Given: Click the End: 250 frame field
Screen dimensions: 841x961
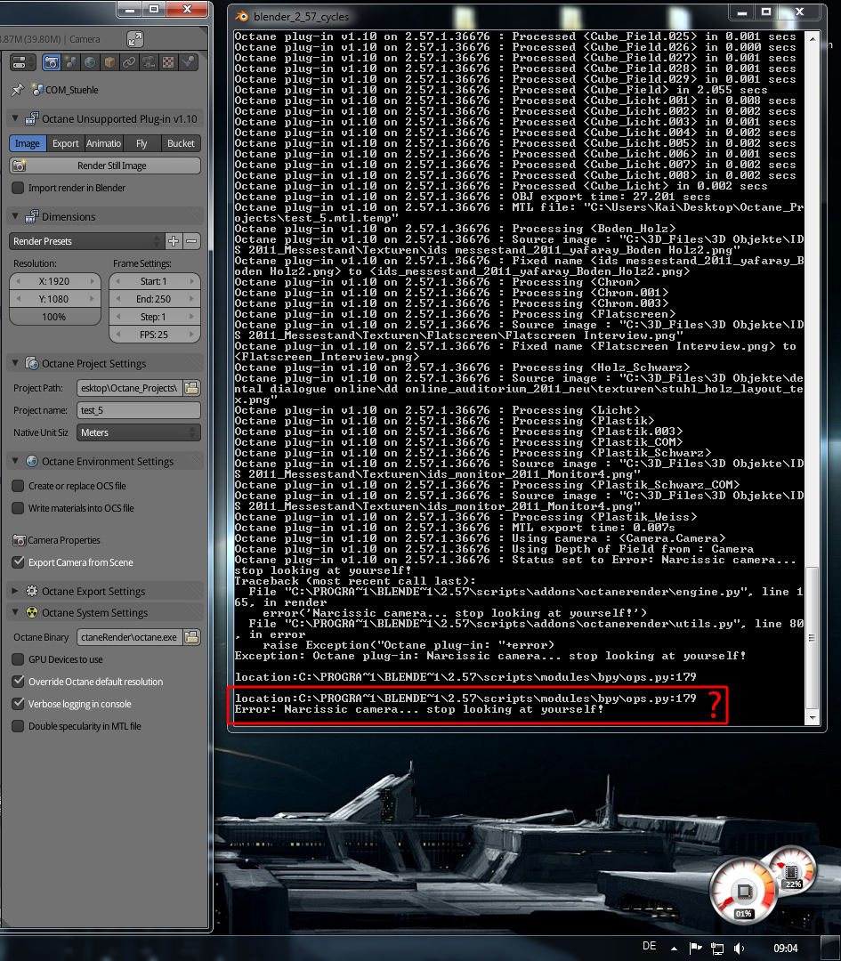Looking at the screenshot, I should coord(155,299).
